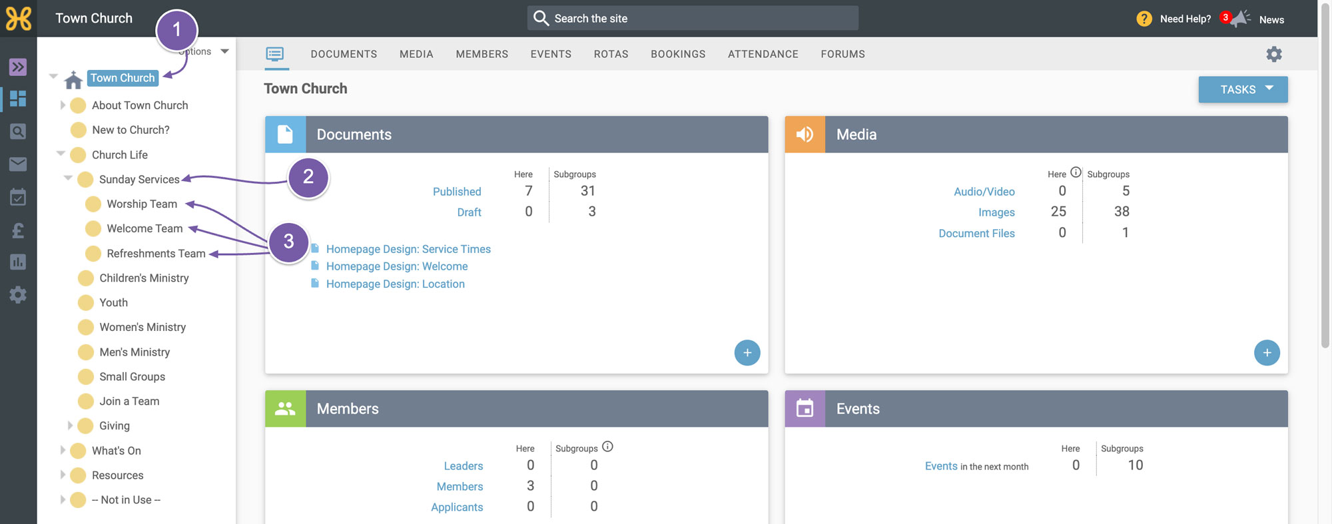The width and height of the screenshot is (1332, 524).
Task: Add new media with plus button
Action: pyautogui.click(x=1267, y=353)
